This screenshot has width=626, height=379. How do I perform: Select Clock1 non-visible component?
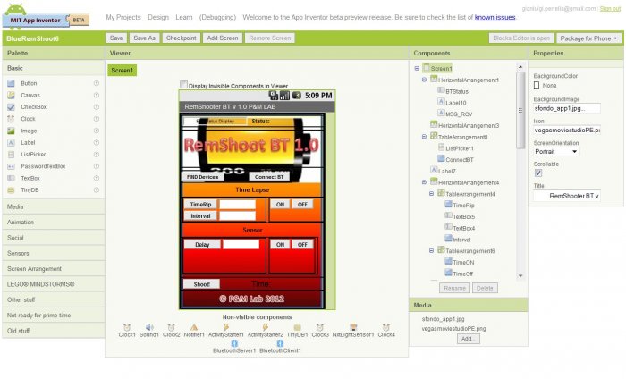coord(127,331)
